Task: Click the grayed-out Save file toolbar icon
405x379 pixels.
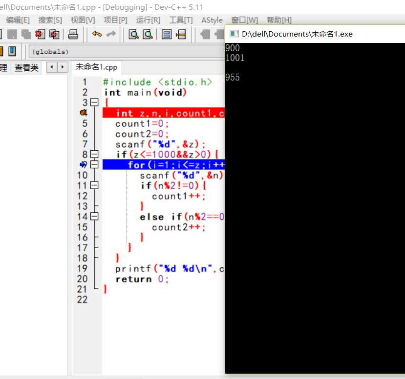Action: [x=12, y=34]
